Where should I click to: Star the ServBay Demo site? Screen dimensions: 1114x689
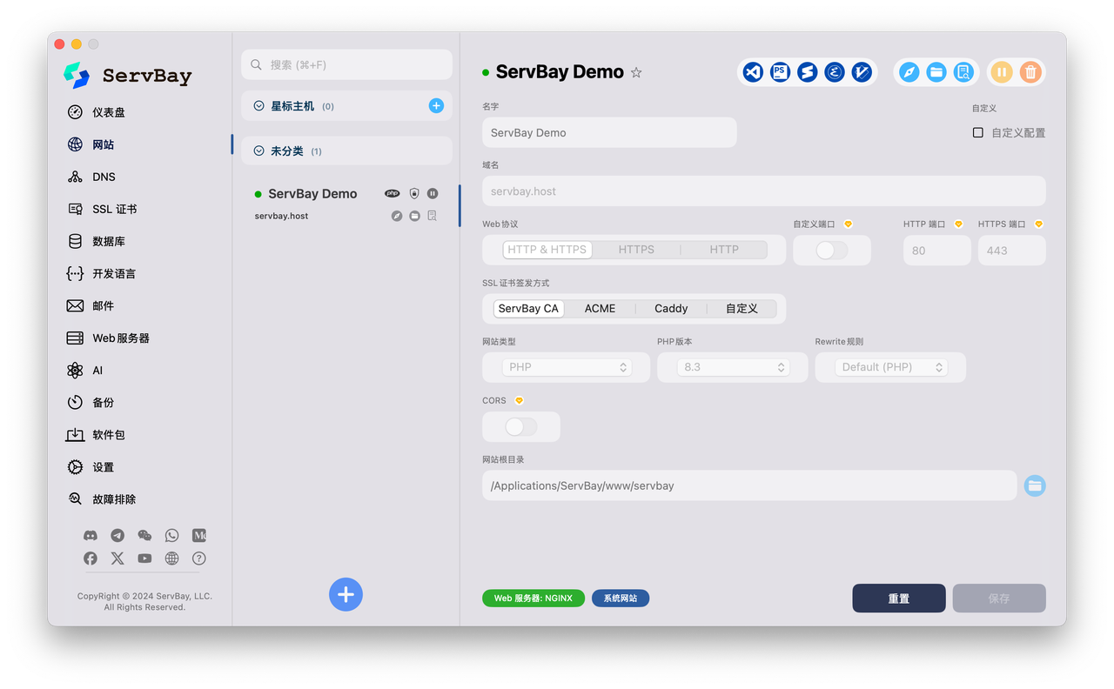(x=636, y=72)
